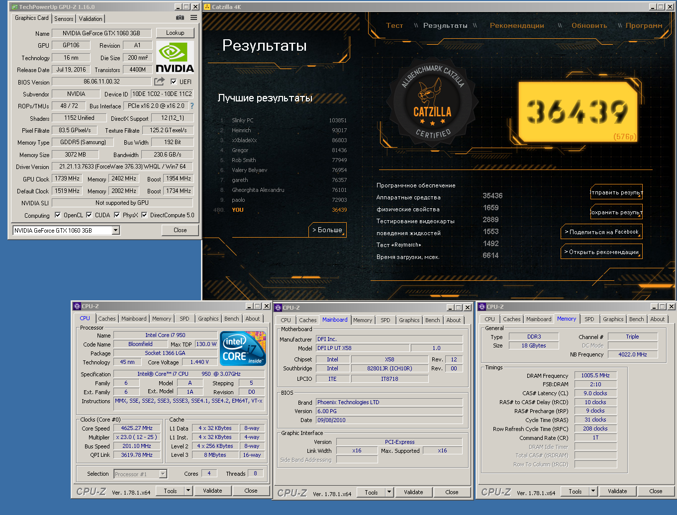Click Сохранить результат button

[x=616, y=212]
